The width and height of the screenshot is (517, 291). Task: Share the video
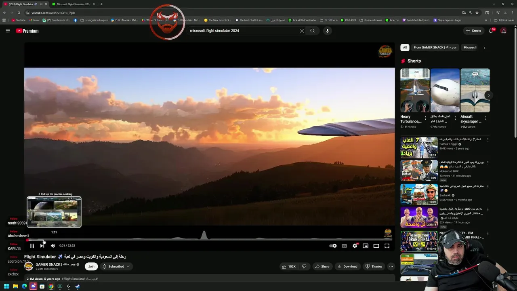tap(322, 266)
